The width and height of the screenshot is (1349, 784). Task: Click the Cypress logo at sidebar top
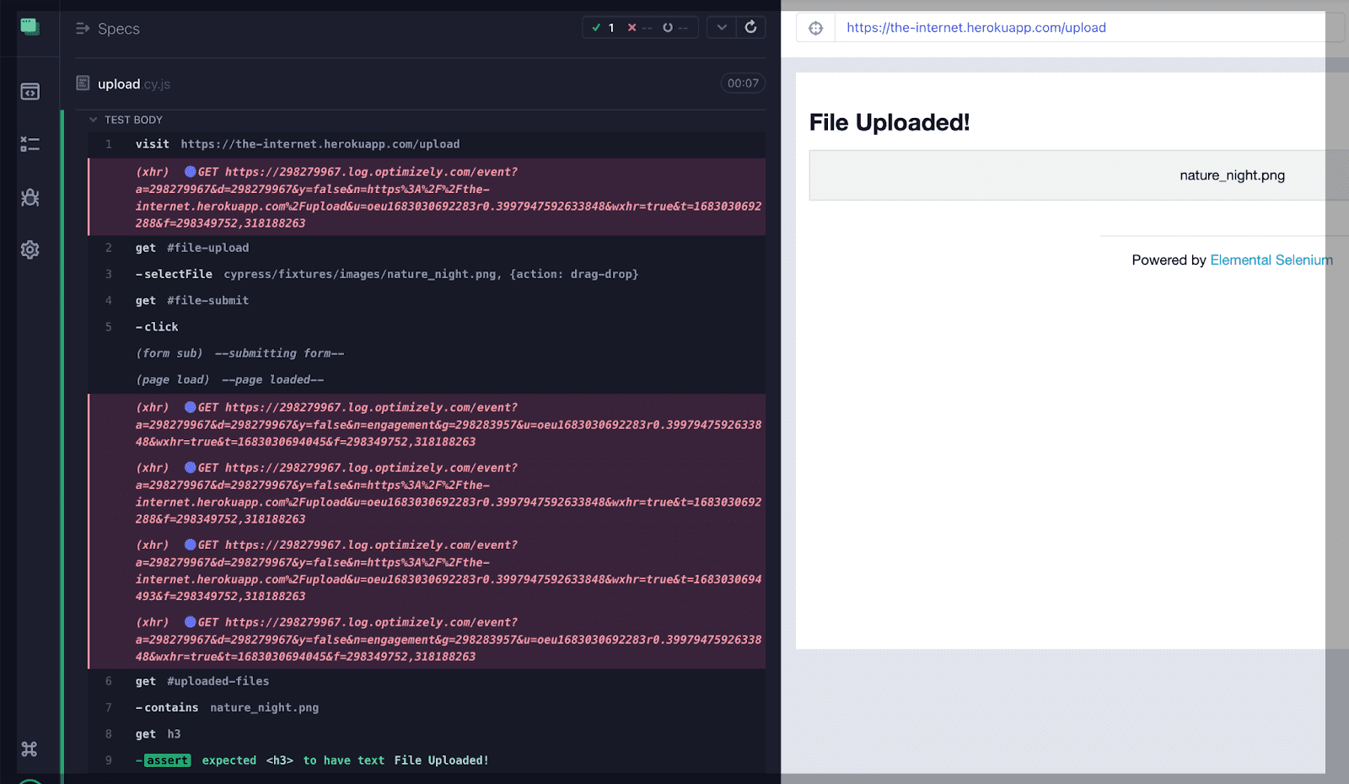(x=30, y=25)
